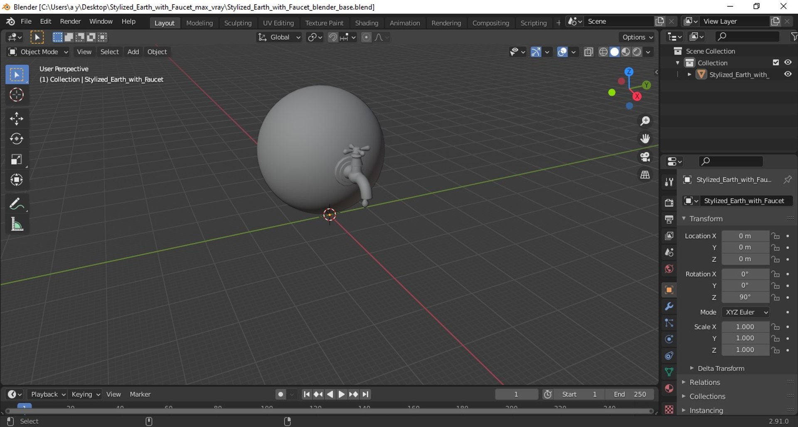Open the Scene properties tab
The height and width of the screenshot is (427, 798).
coord(669,253)
